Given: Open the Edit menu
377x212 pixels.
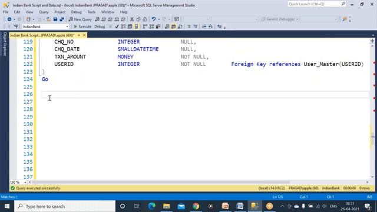Looking at the screenshot, I should pos(17,12).
